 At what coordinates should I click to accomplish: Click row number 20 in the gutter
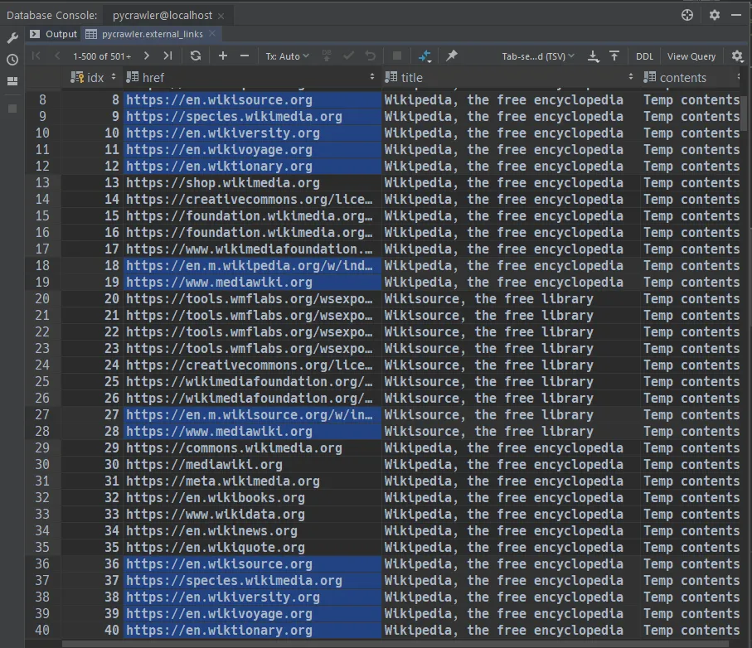click(x=42, y=298)
